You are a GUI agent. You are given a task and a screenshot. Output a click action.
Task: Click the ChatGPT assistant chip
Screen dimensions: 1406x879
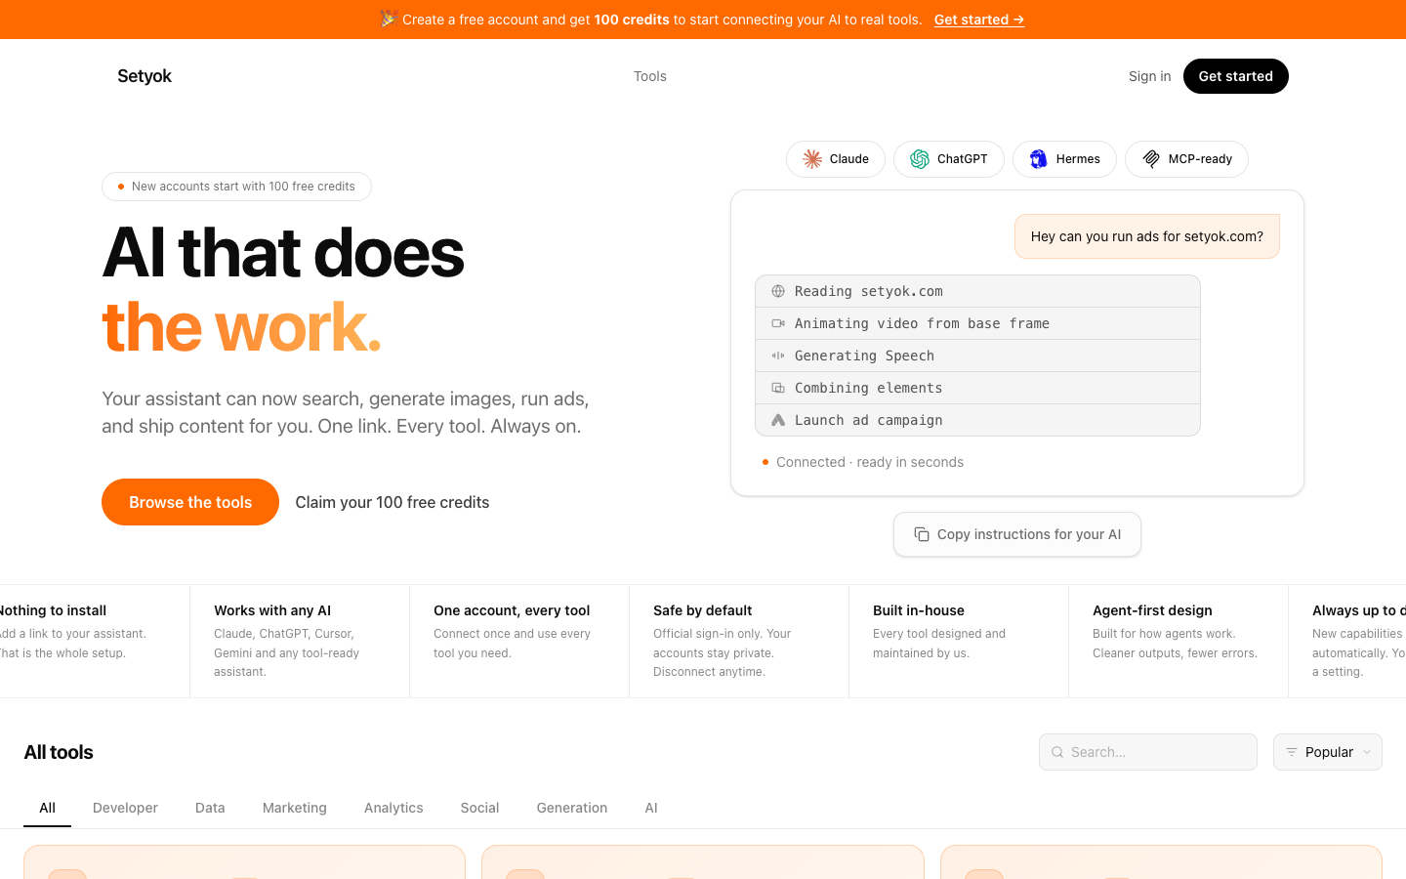pos(949,159)
